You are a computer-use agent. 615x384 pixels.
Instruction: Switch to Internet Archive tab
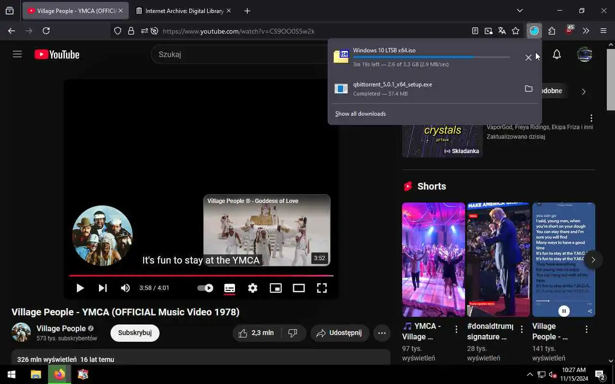click(180, 11)
